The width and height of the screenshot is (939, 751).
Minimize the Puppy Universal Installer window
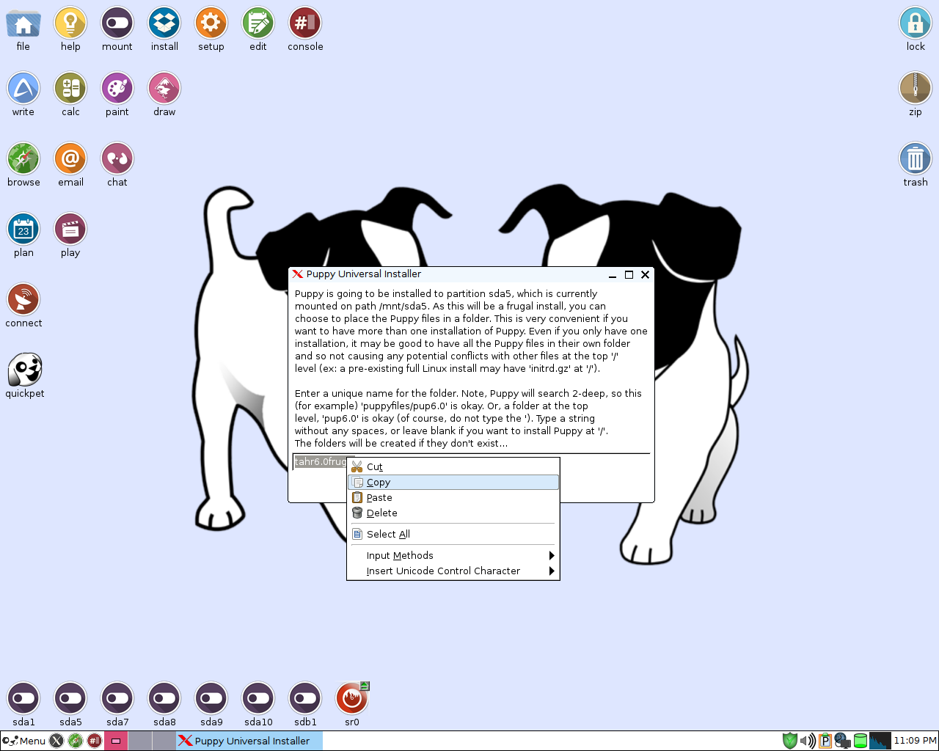[x=613, y=274]
